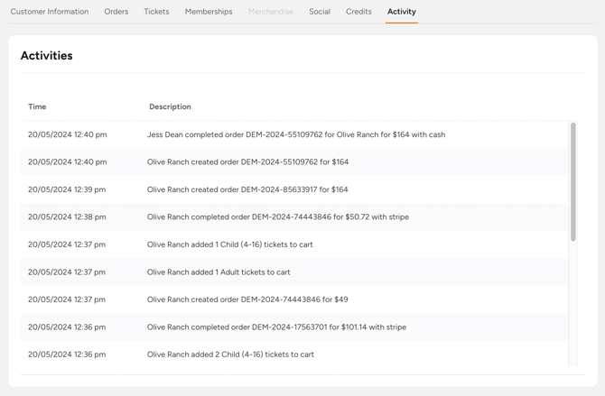Open the Memberships tab
This screenshot has height=396, width=605.
point(209,12)
